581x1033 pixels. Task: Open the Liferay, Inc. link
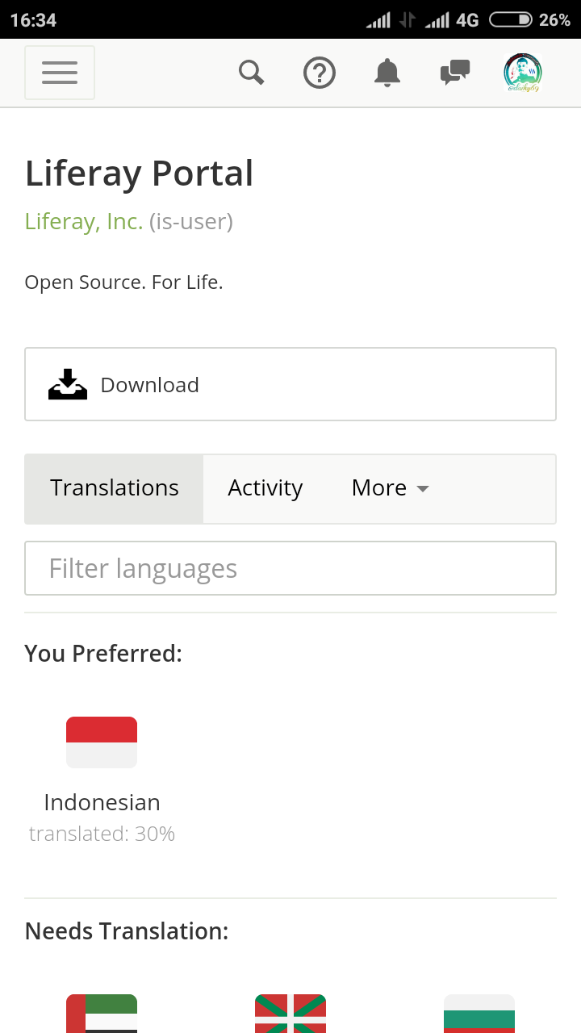click(x=84, y=221)
